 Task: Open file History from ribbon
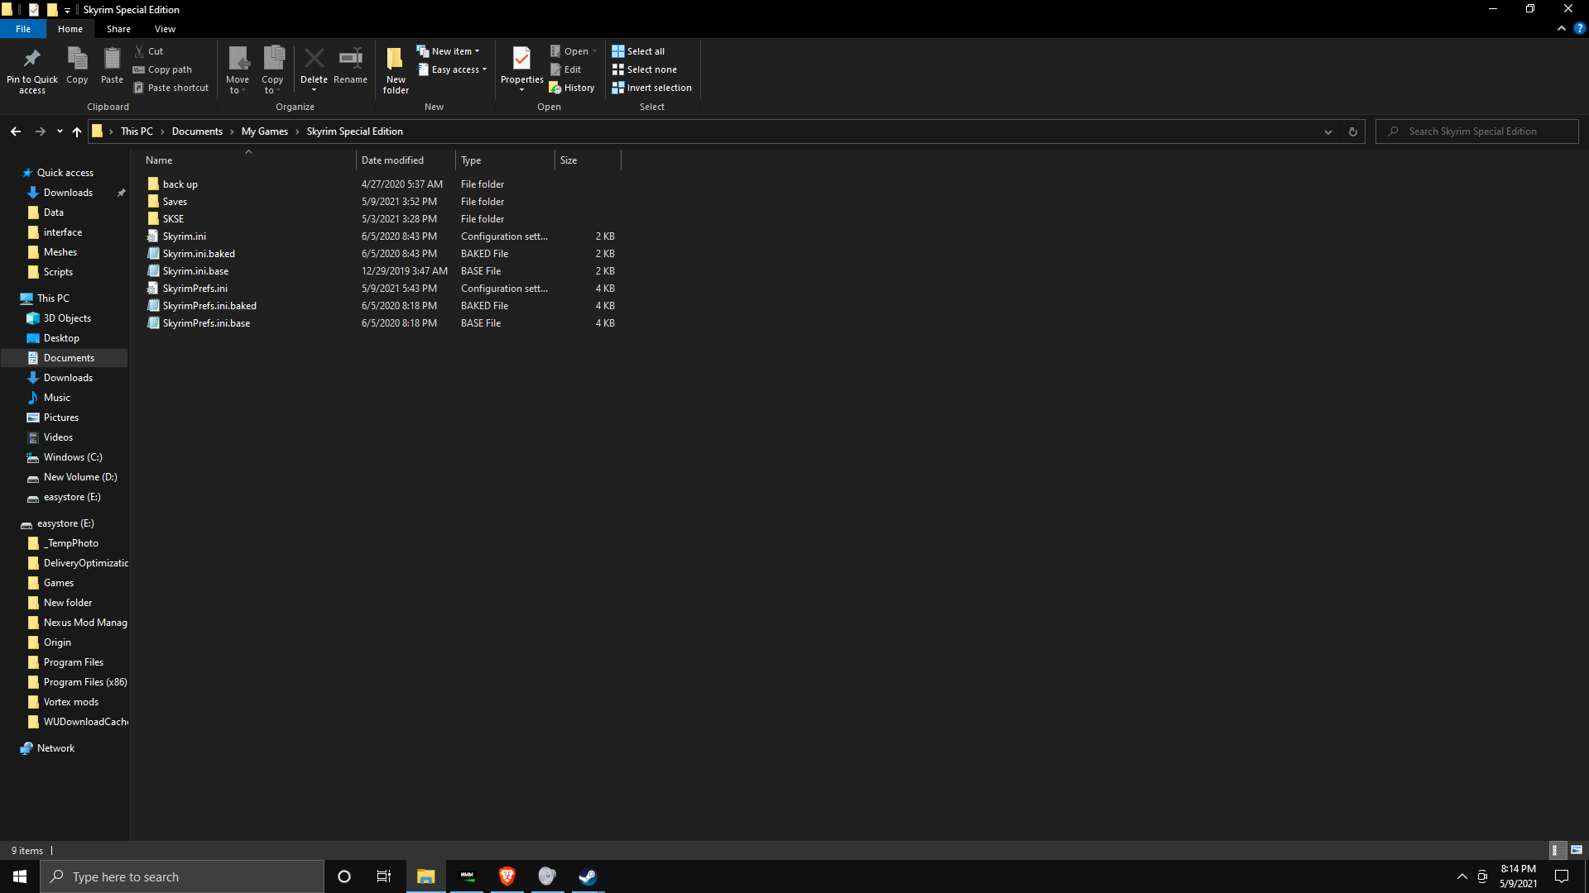click(x=572, y=88)
